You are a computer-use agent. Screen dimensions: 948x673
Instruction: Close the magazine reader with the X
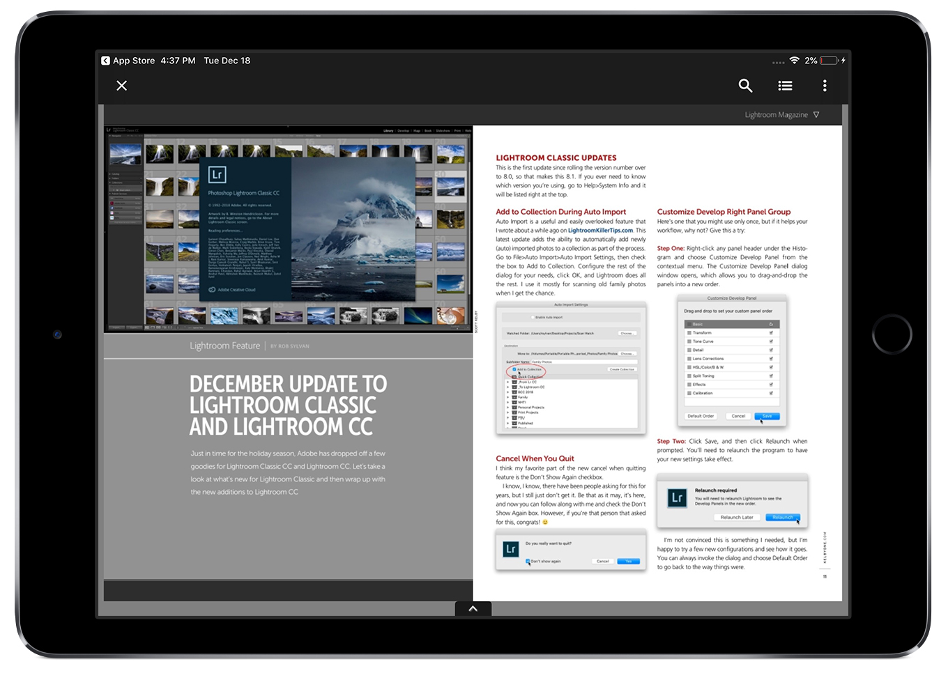121,86
